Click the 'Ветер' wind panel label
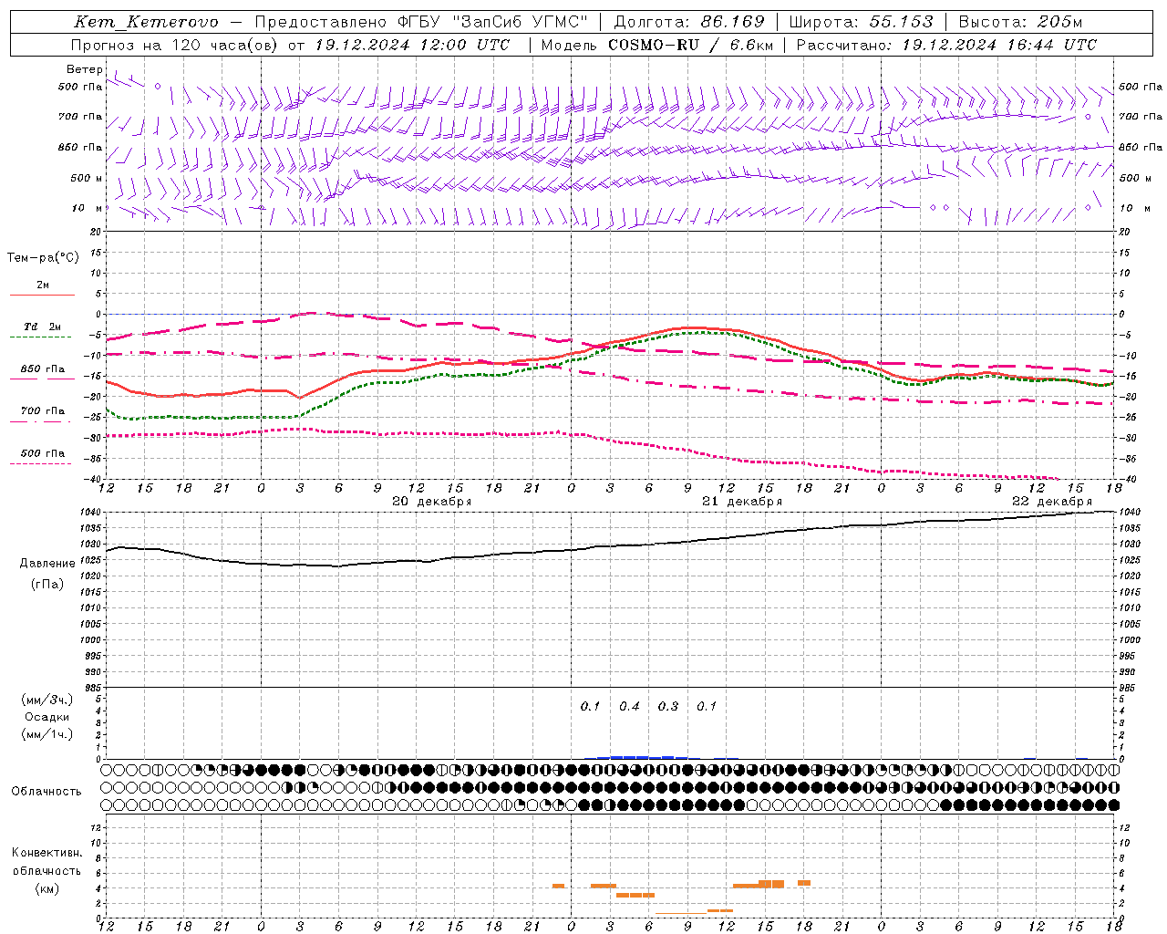Image resolution: width=1167 pixels, height=934 pixels. tap(85, 69)
